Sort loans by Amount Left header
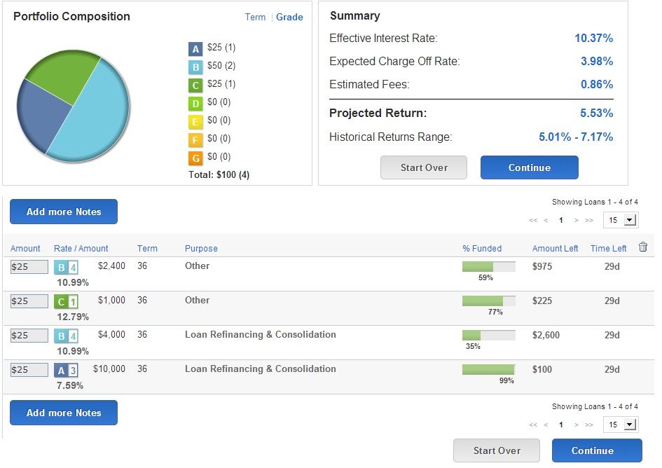The image size is (662, 468). pos(556,248)
